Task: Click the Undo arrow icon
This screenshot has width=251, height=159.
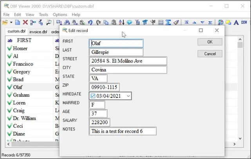Action: 90,22
